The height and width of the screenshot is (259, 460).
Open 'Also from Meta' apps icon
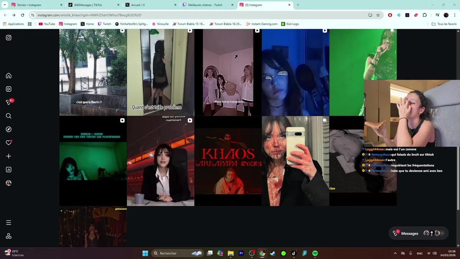click(x=9, y=236)
